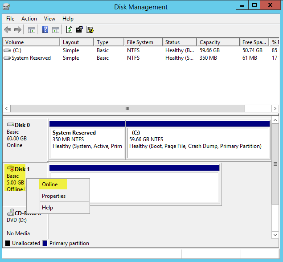The width and height of the screenshot is (283, 262).
Task: Open the Action menu
Action: click(x=29, y=19)
